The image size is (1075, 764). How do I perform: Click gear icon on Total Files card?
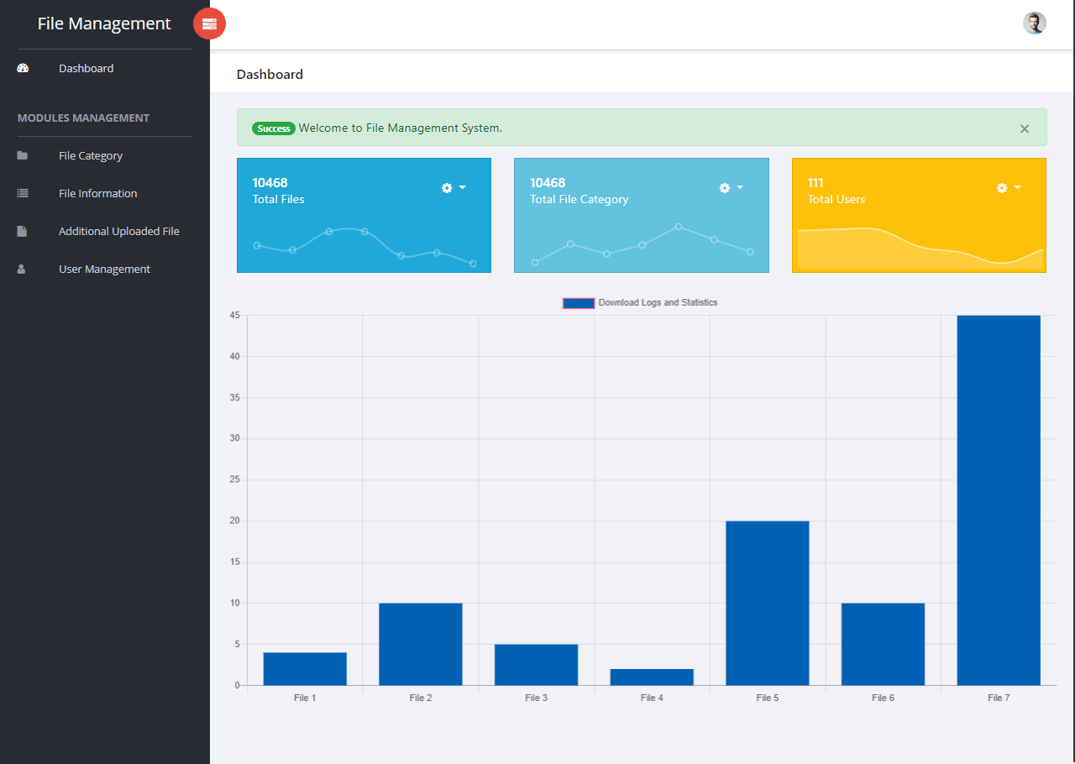pos(447,188)
